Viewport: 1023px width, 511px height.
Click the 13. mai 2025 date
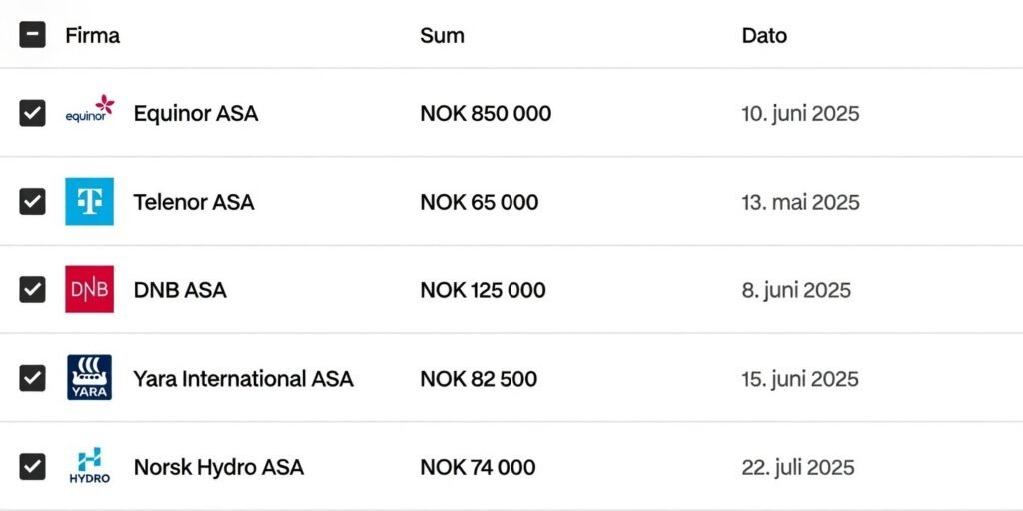[x=800, y=202]
